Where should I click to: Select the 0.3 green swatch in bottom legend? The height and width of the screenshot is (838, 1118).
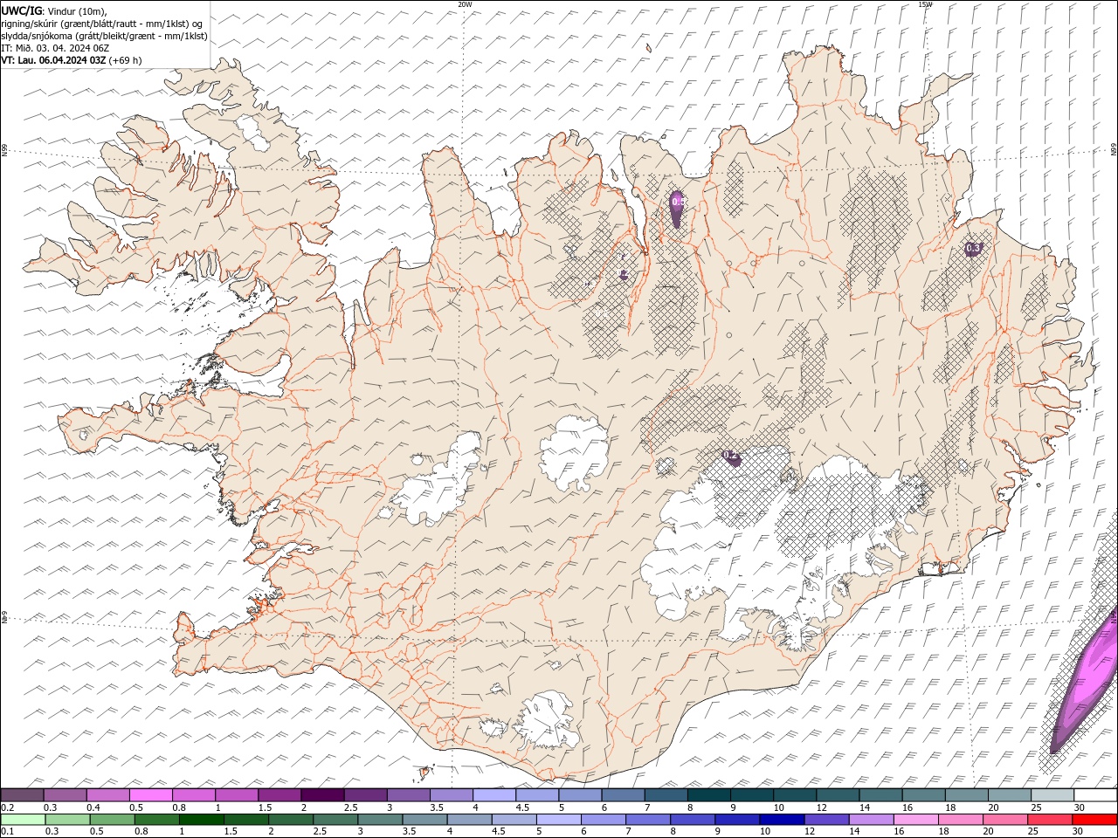[x=67, y=820]
